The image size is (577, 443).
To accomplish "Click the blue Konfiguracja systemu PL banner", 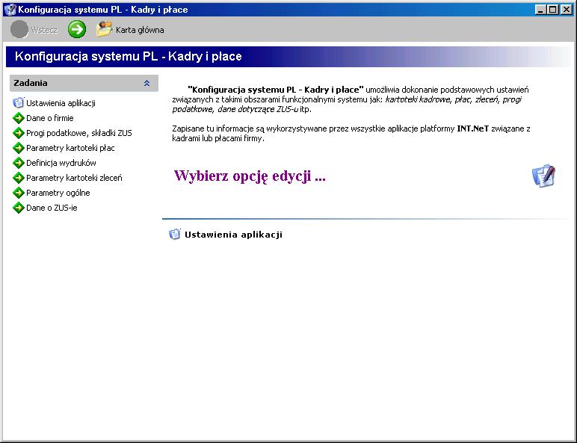I will (288, 57).
